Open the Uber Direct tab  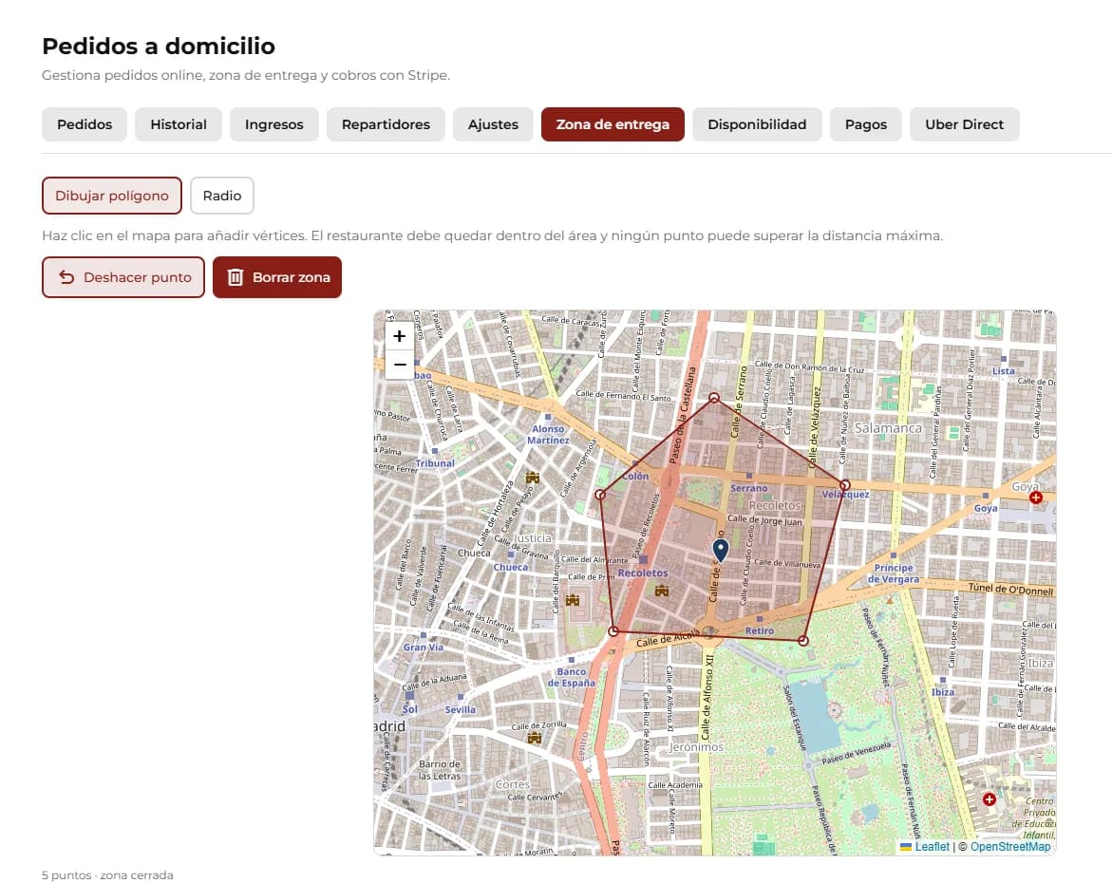(x=965, y=124)
